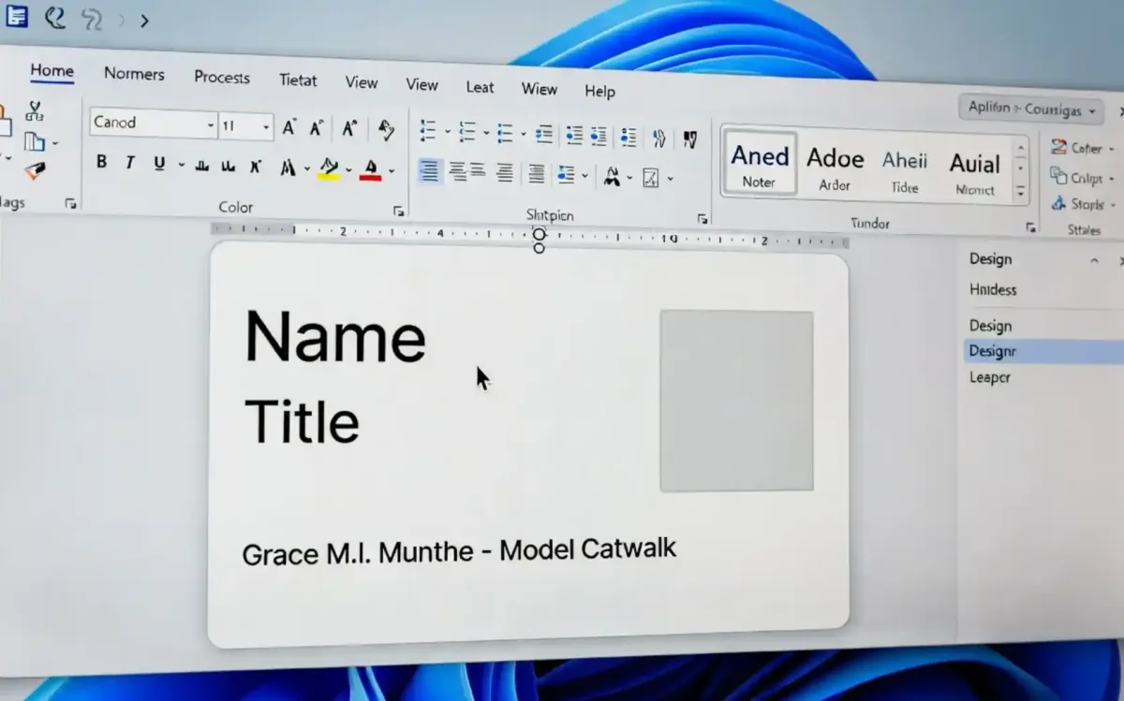Select the Auial style
The image size is (1124, 701).
pos(975,172)
